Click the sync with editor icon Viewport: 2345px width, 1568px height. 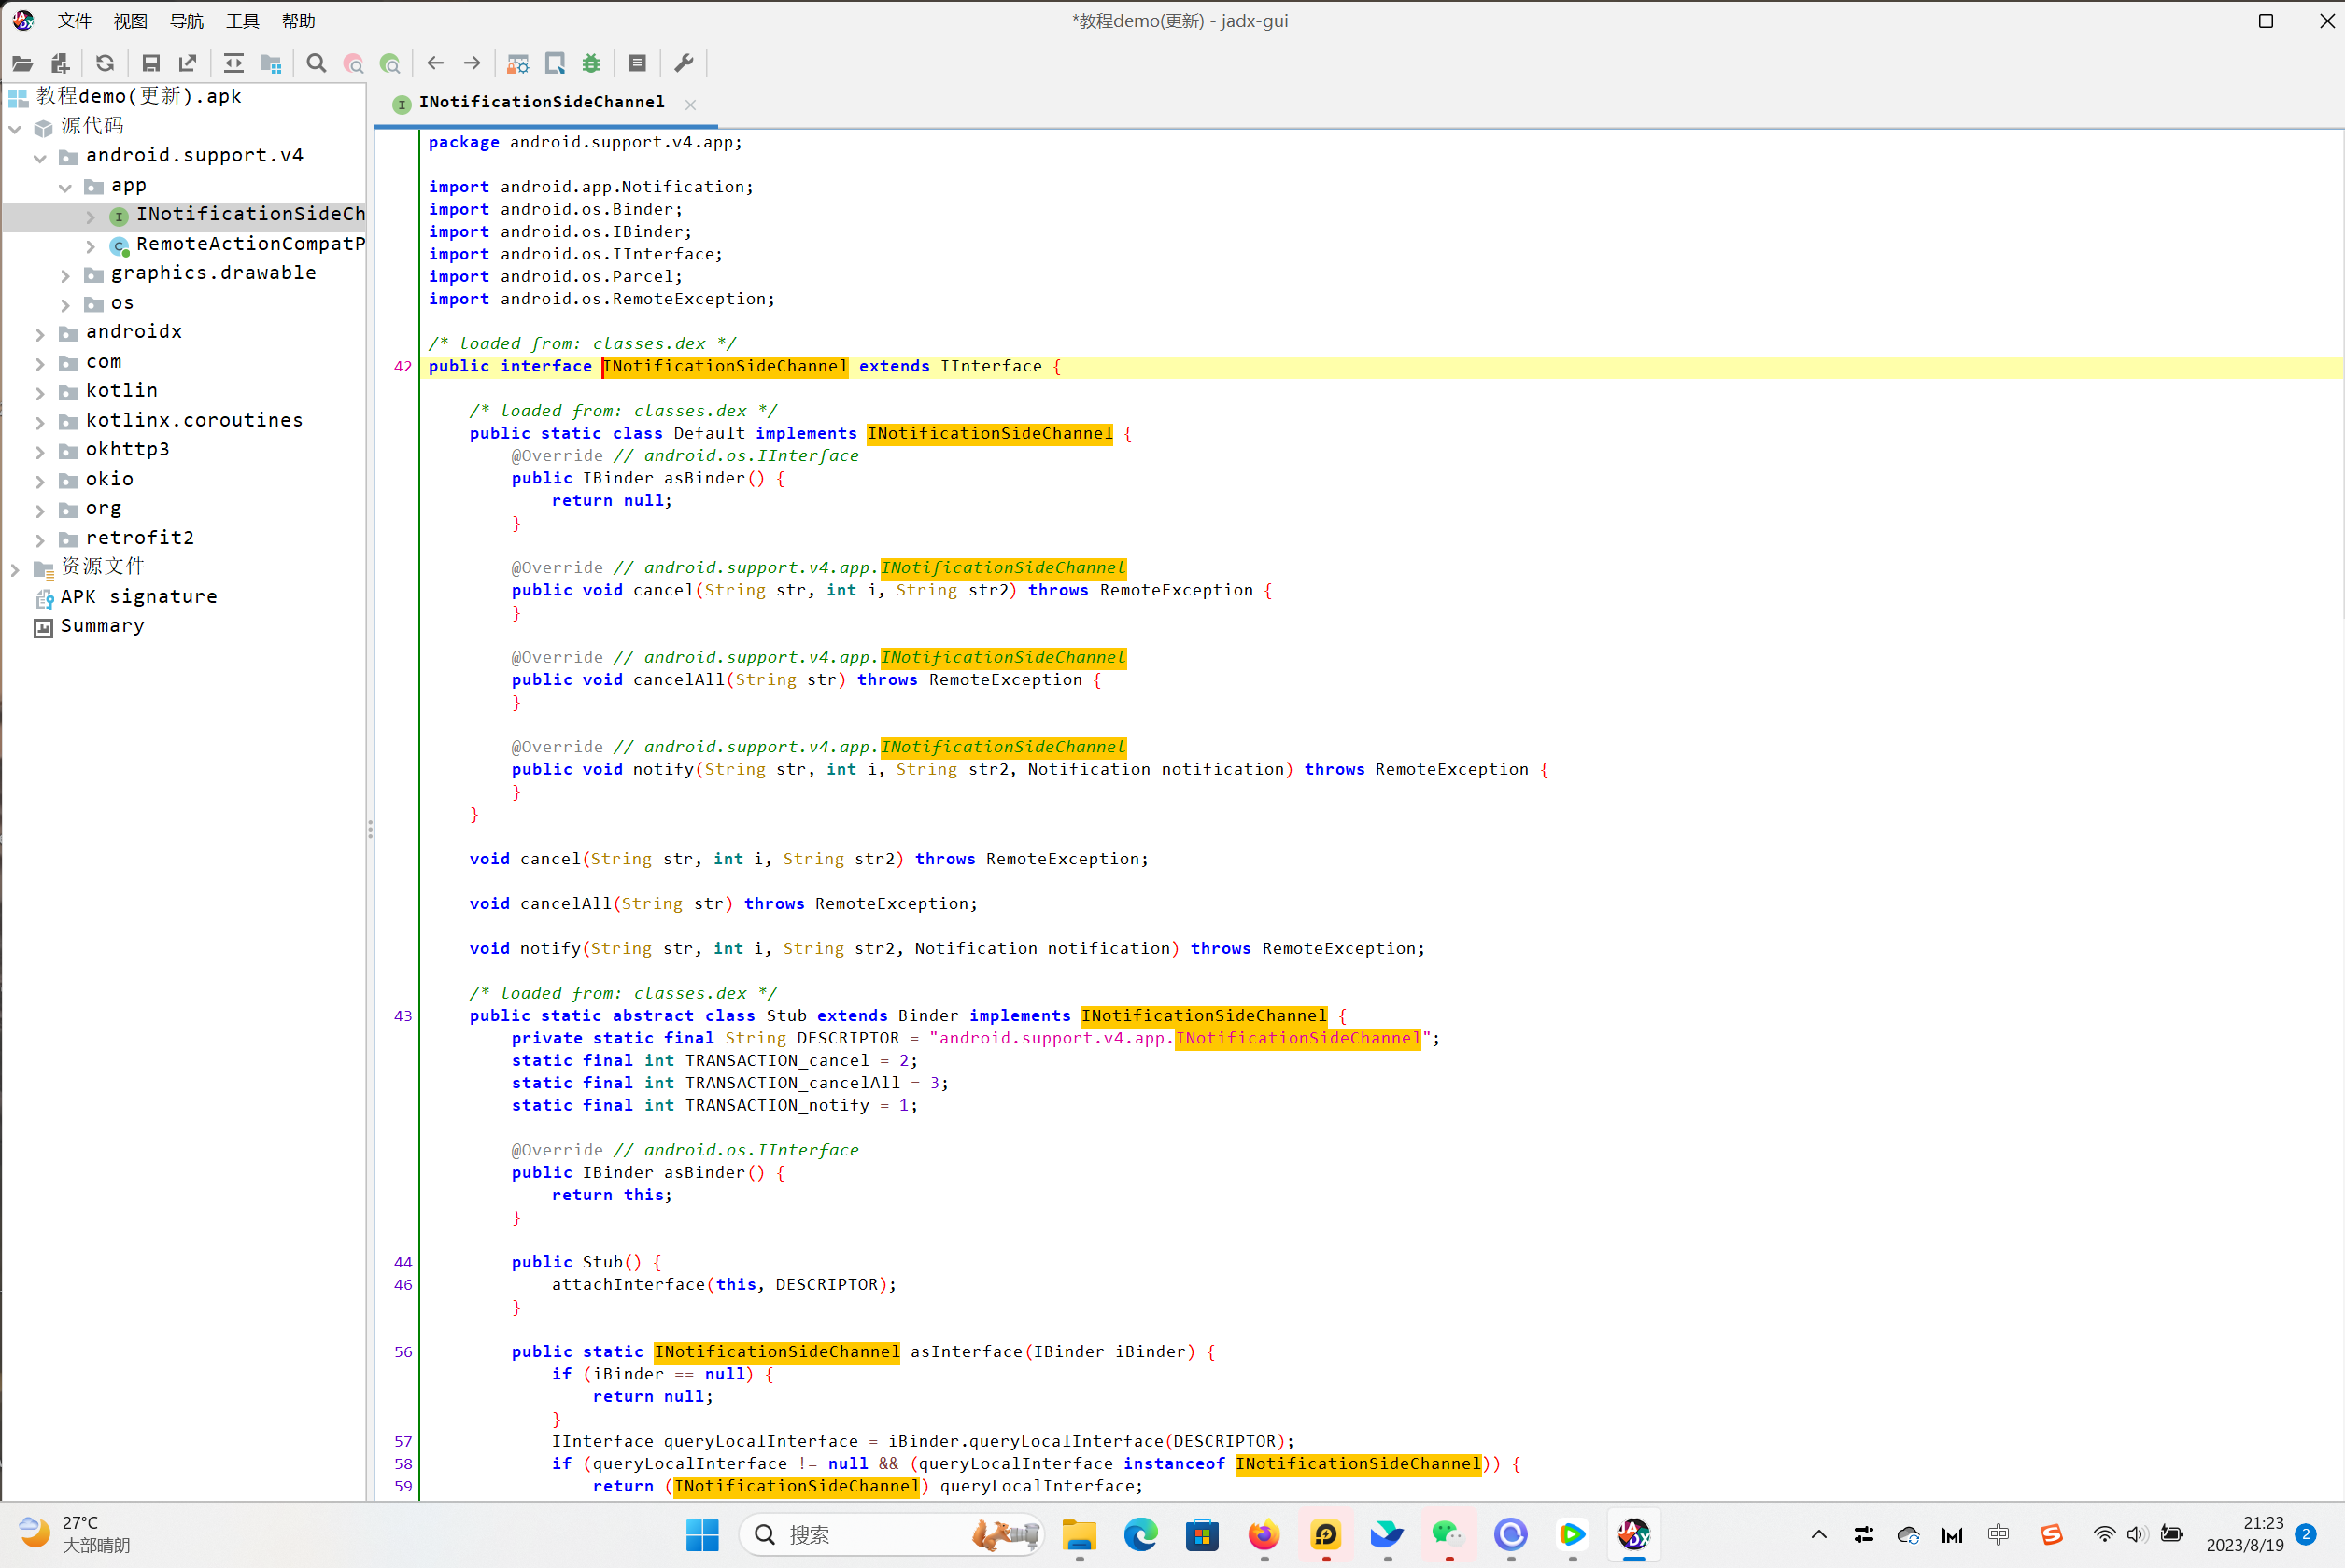(233, 64)
